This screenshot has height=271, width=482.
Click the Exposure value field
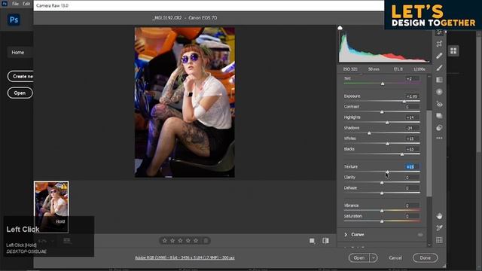(x=412, y=96)
